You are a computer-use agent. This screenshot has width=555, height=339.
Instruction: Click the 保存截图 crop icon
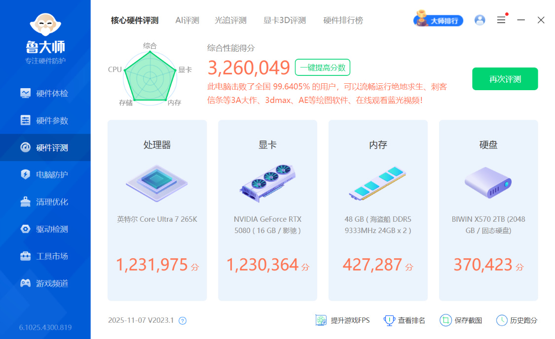click(445, 320)
